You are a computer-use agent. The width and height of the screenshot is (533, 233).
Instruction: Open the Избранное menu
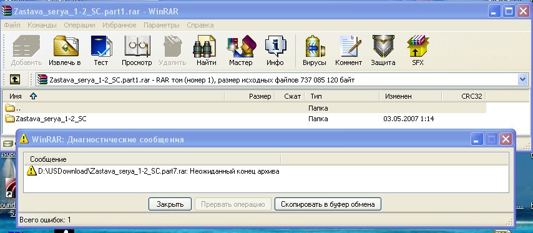[119, 25]
